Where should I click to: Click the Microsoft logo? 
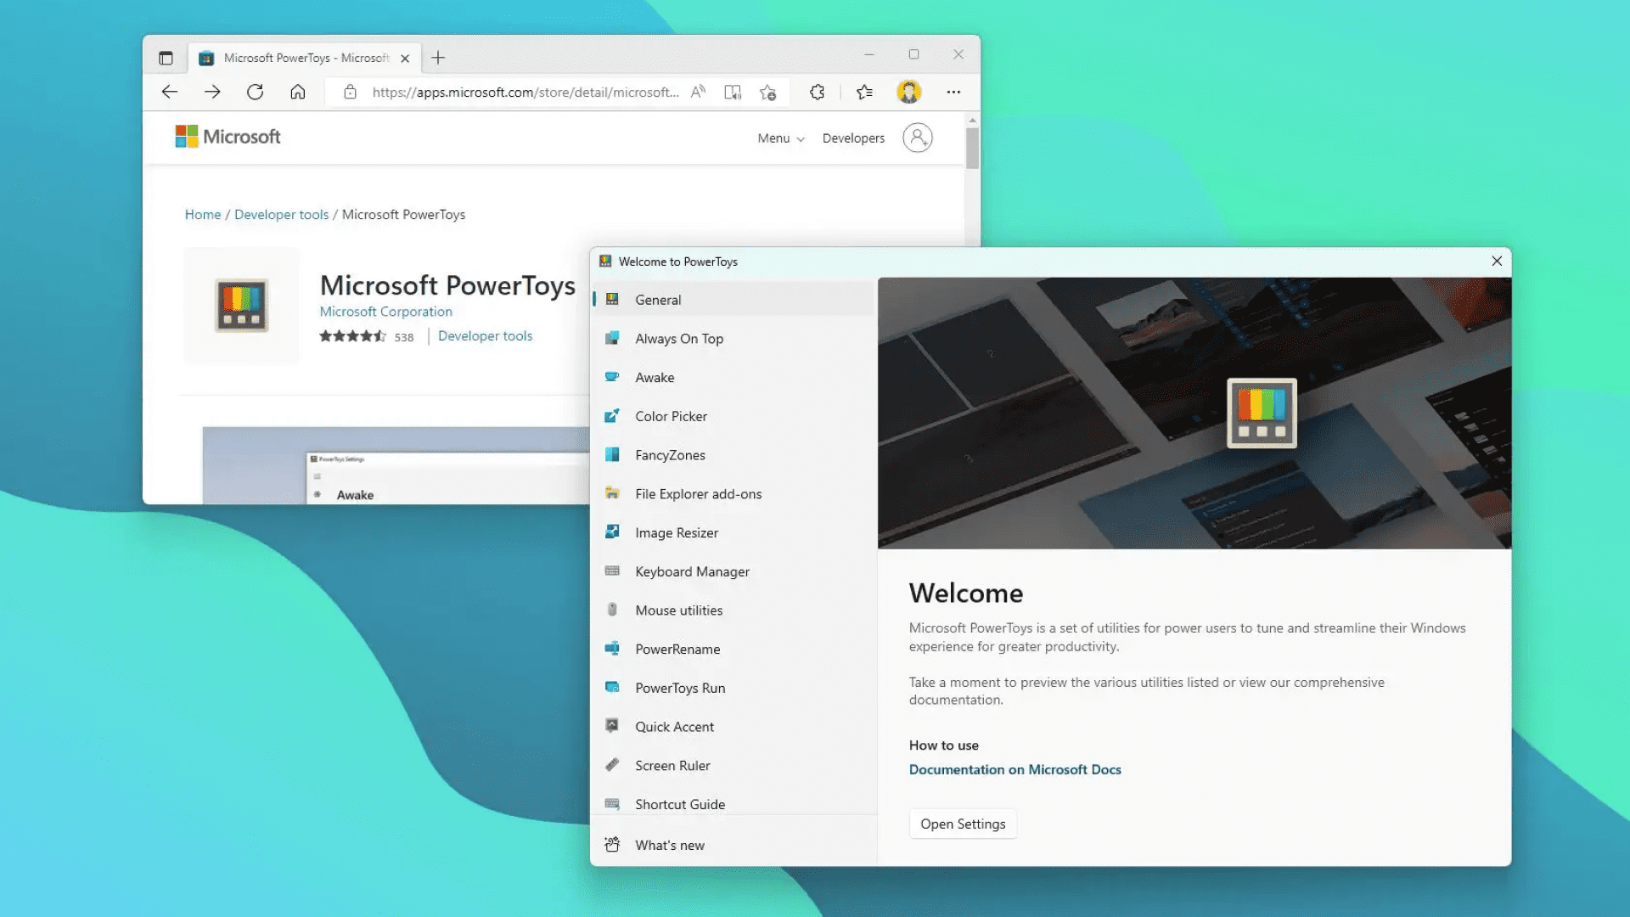pos(228,137)
